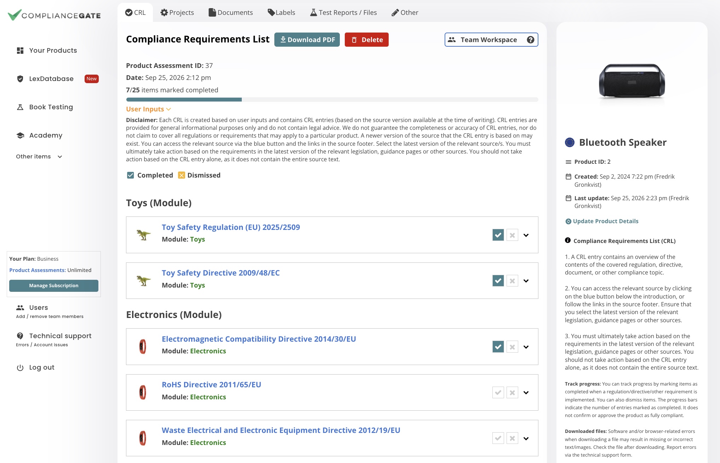
Task: Toggle the Dismissed legend checkbox
Action: 182,175
